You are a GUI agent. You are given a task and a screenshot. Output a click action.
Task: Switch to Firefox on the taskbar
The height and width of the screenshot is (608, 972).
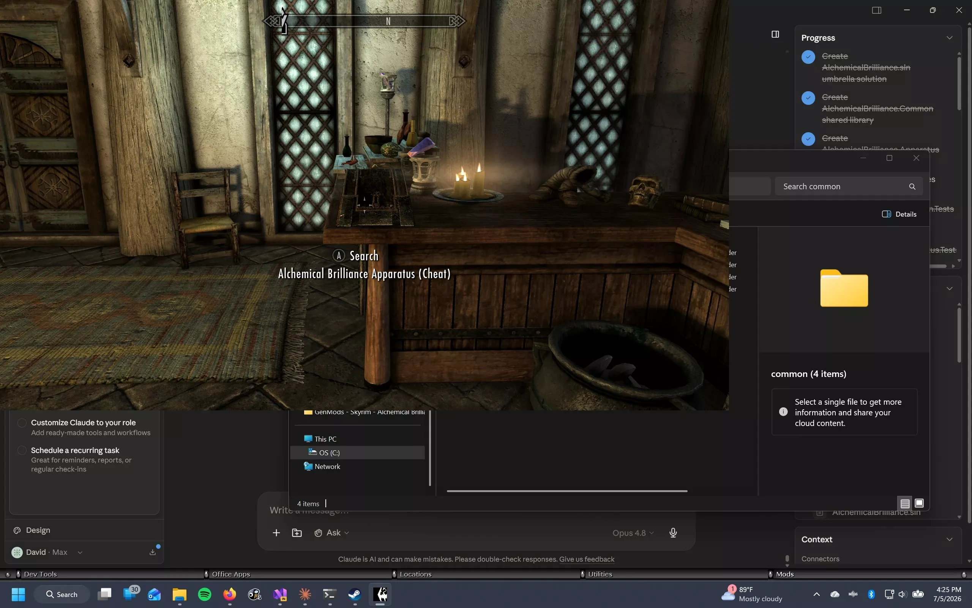(230, 594)
